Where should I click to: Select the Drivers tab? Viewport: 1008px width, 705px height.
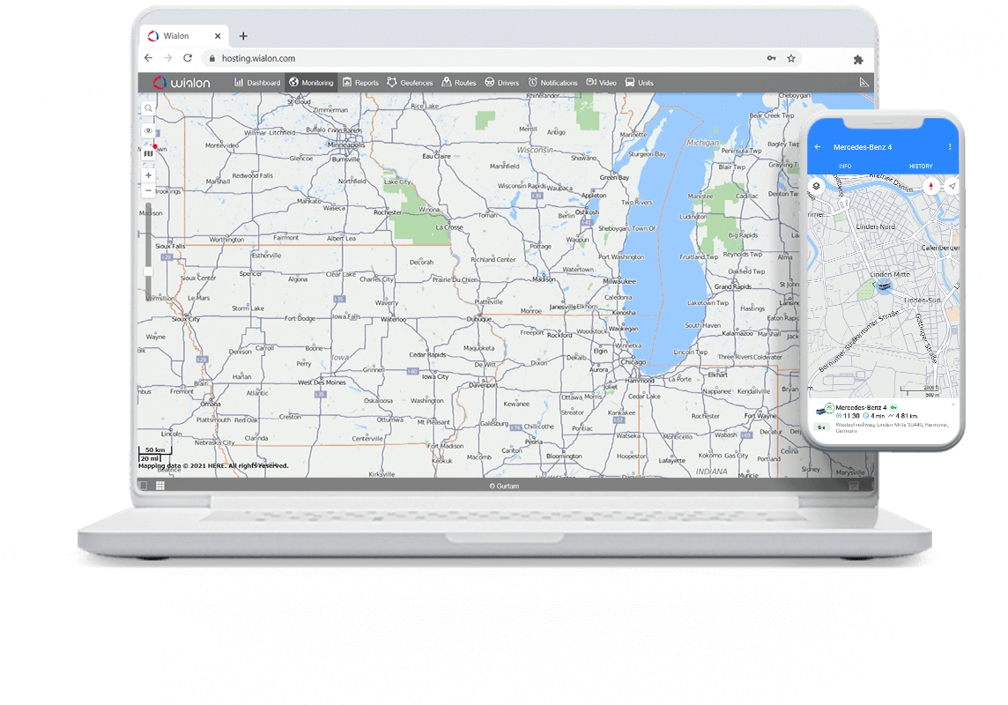coord(501,82)
